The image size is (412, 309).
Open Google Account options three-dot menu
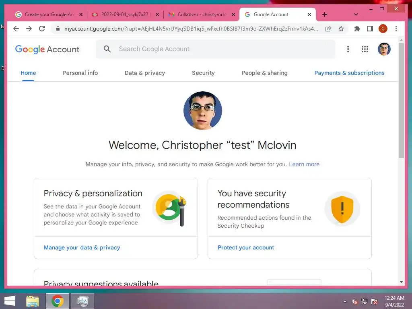(x=348, y=49)
